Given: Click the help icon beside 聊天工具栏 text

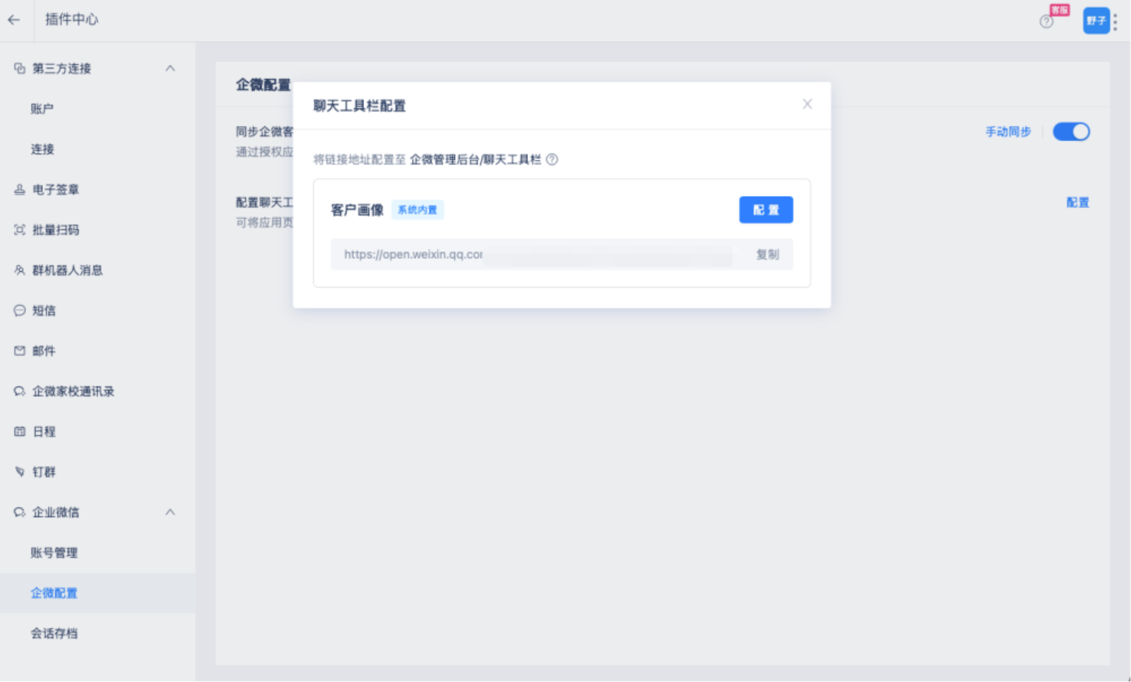Looking at the screenshot, I should tap(552, 160).
